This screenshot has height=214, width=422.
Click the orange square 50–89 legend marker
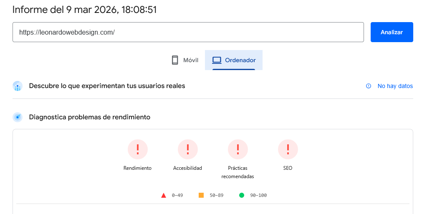(x=201, y=195)
